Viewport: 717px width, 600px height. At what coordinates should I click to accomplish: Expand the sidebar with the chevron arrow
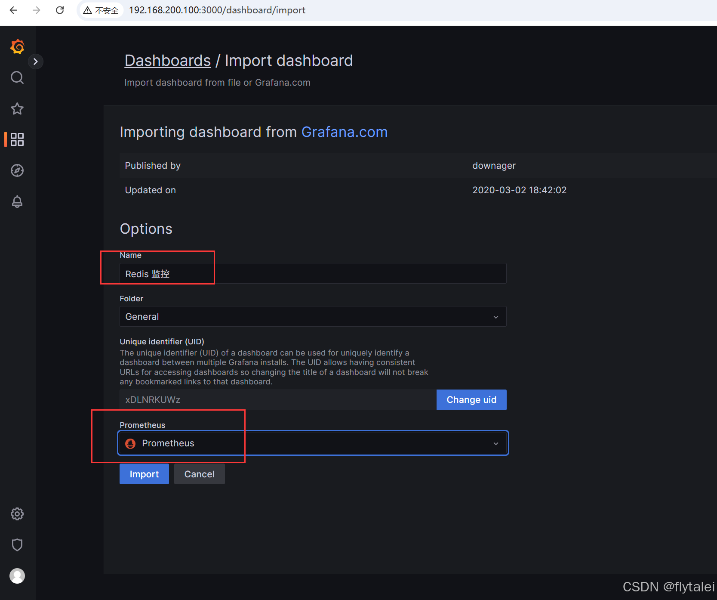[x=36, y=62]
